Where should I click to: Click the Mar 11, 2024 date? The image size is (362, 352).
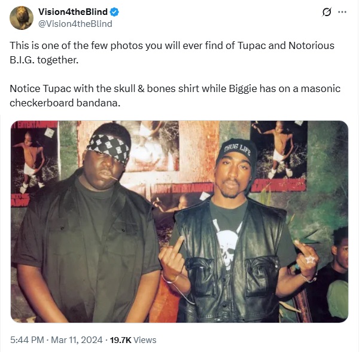click(x=77, y=340)
